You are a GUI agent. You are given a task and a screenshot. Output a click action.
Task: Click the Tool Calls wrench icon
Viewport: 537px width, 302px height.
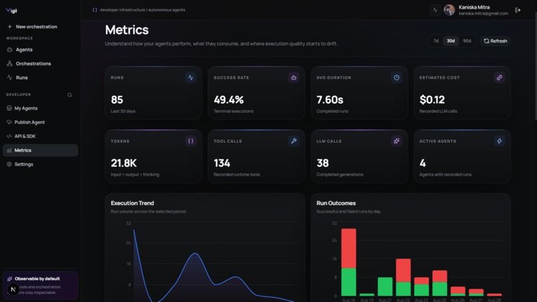[294, 141]
